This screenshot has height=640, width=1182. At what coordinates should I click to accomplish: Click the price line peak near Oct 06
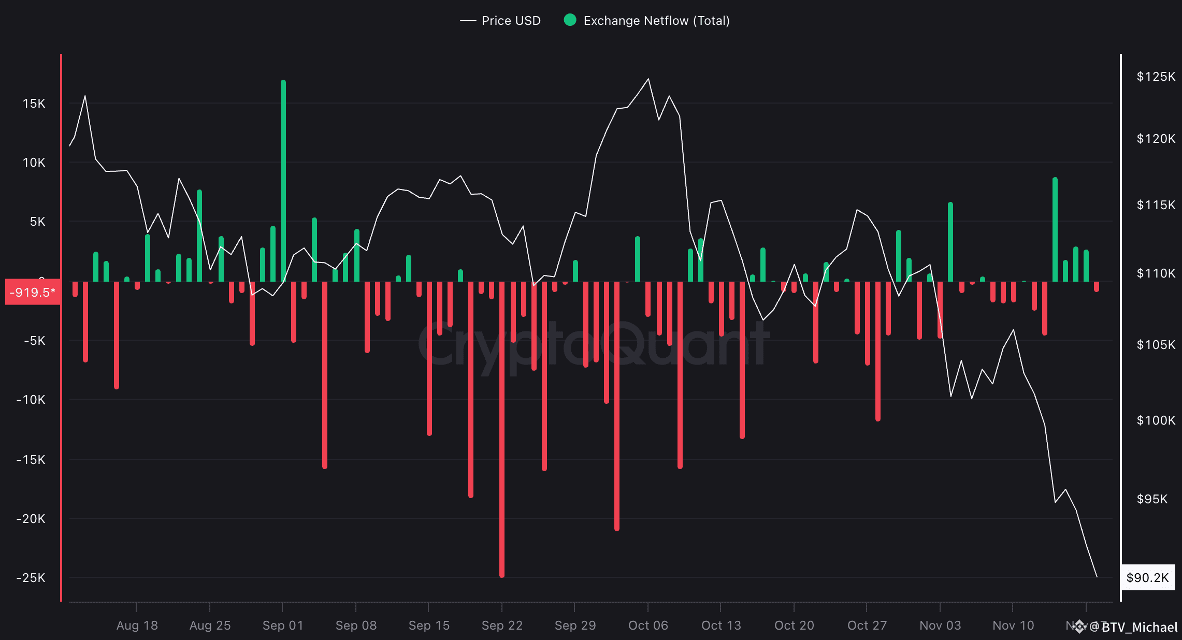648,79
